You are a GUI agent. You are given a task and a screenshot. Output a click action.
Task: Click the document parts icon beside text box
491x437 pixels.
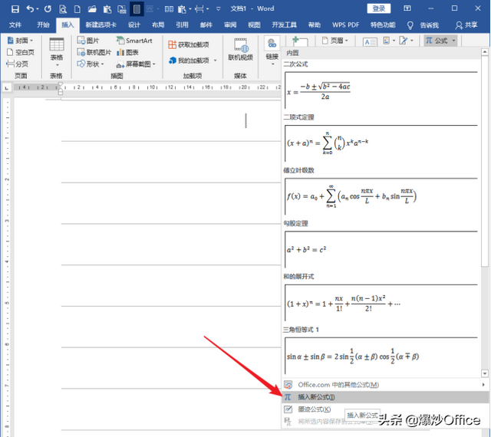389,41
